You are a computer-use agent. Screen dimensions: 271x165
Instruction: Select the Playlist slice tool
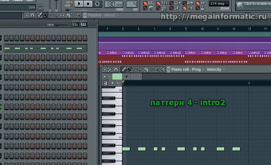pos(68,15)
